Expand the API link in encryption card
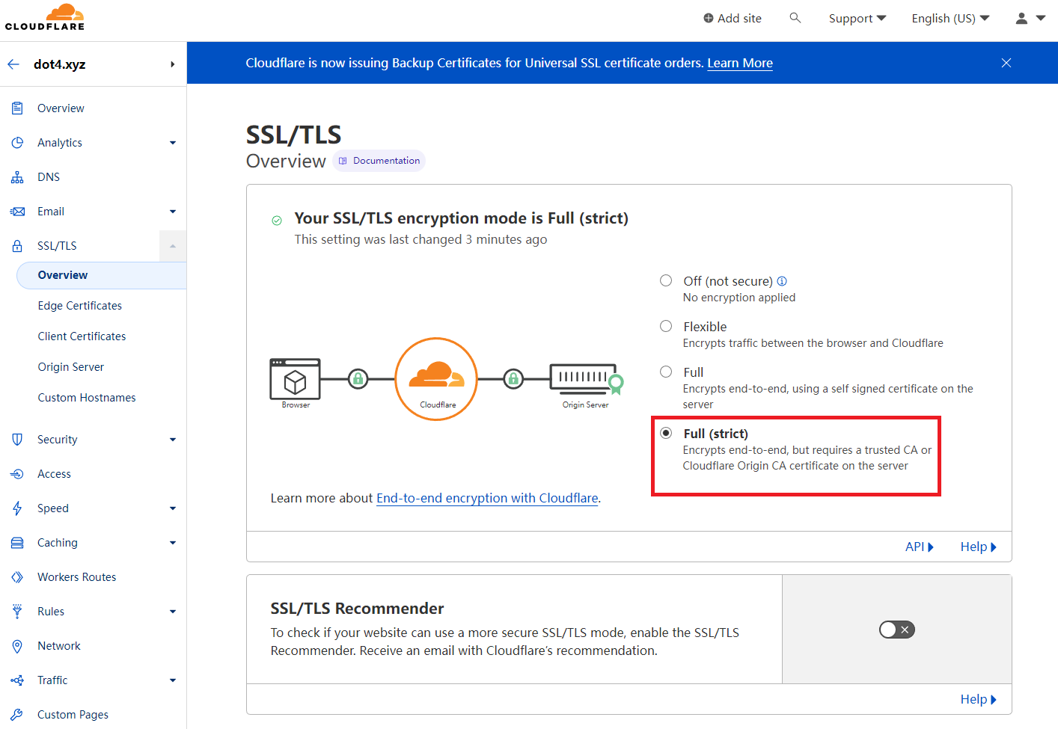The image size is (1058, 729). pos(920,547)
